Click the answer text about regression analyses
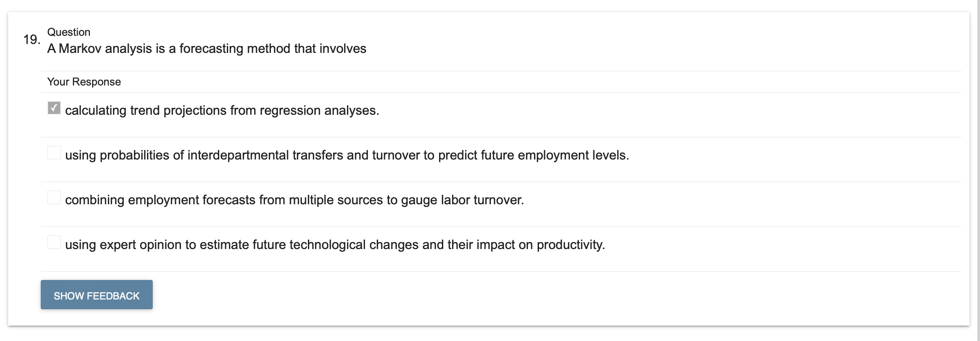This screenshot has width=980, height=341. (x=222, y=109)
